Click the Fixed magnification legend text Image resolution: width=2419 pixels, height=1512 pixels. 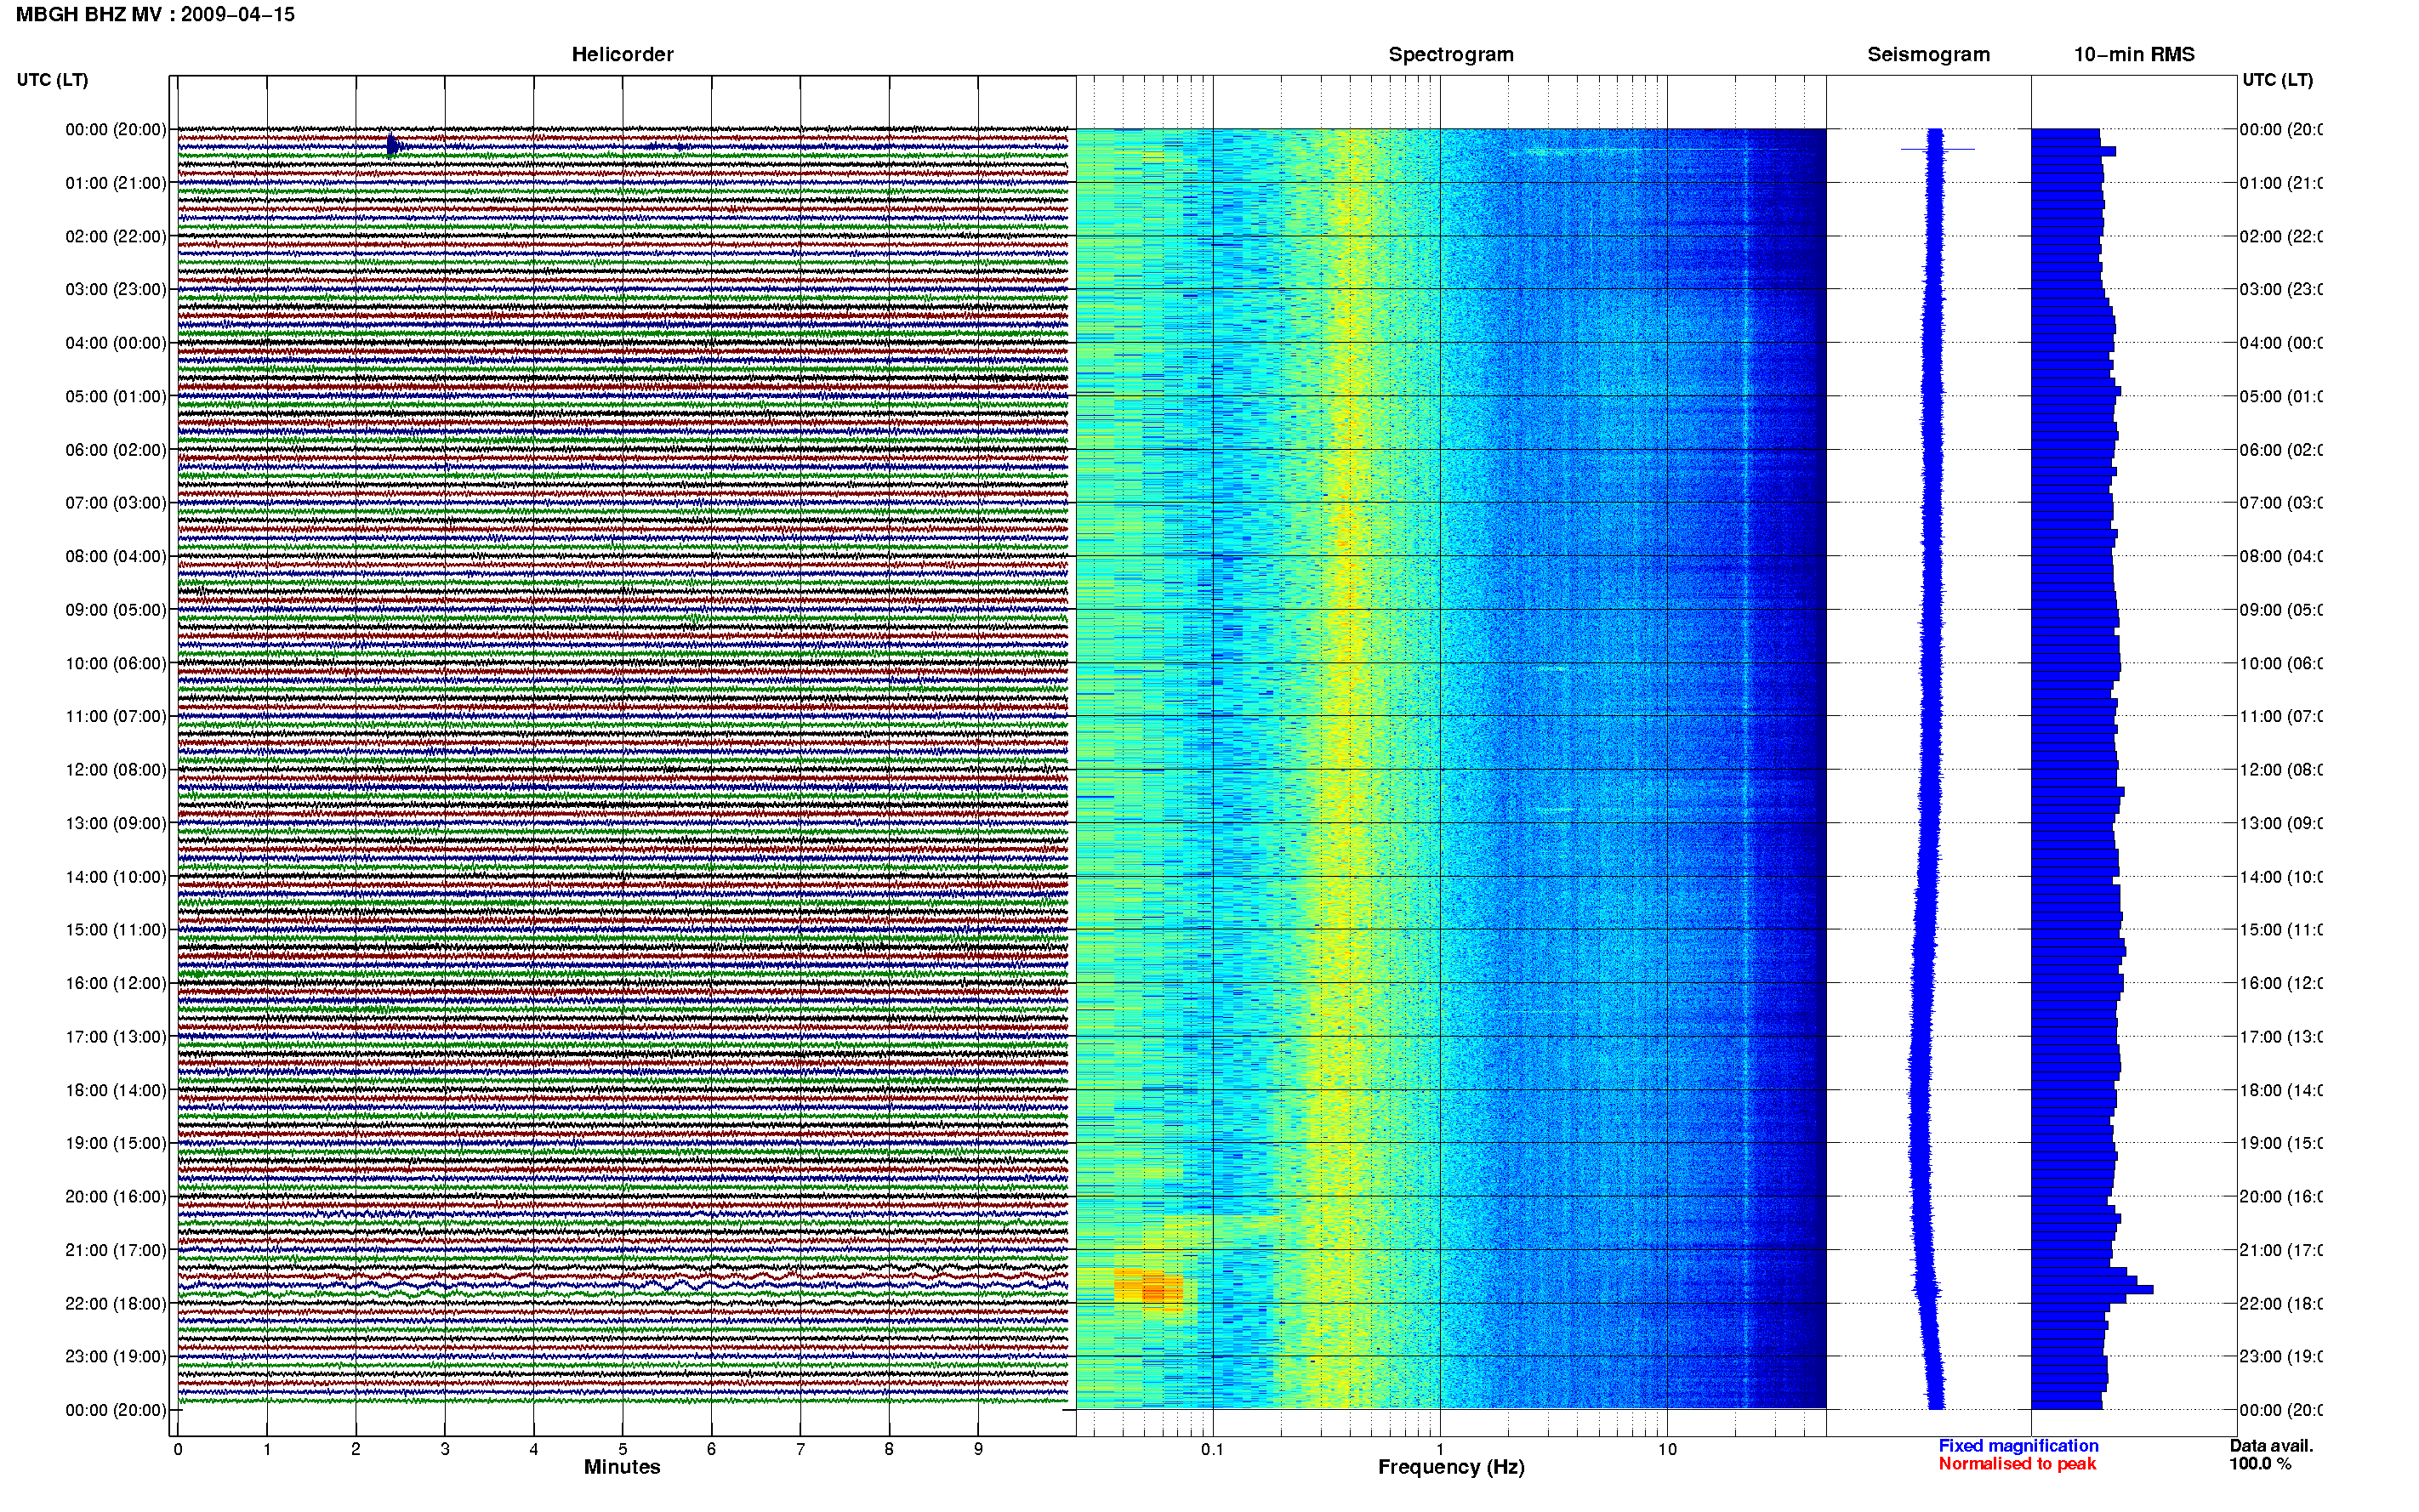click(2018, 1446)
